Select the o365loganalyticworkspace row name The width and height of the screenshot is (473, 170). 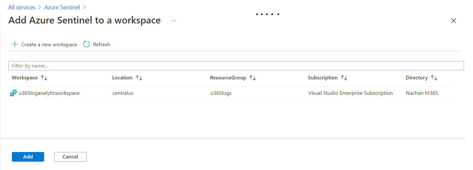49,93
